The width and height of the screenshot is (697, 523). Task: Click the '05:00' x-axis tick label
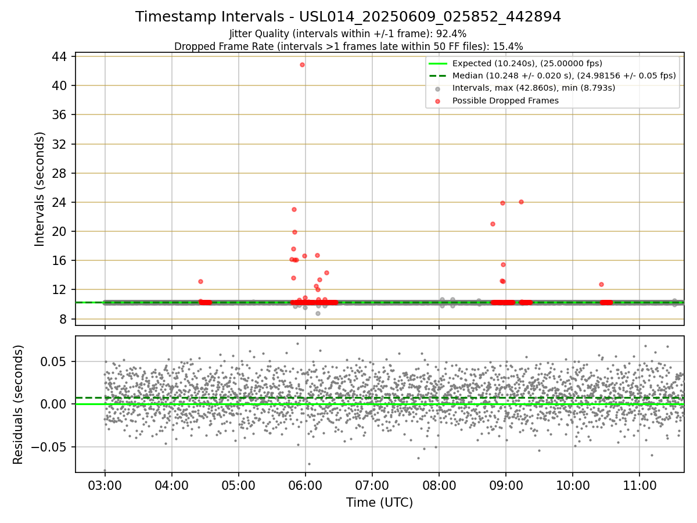238,485
